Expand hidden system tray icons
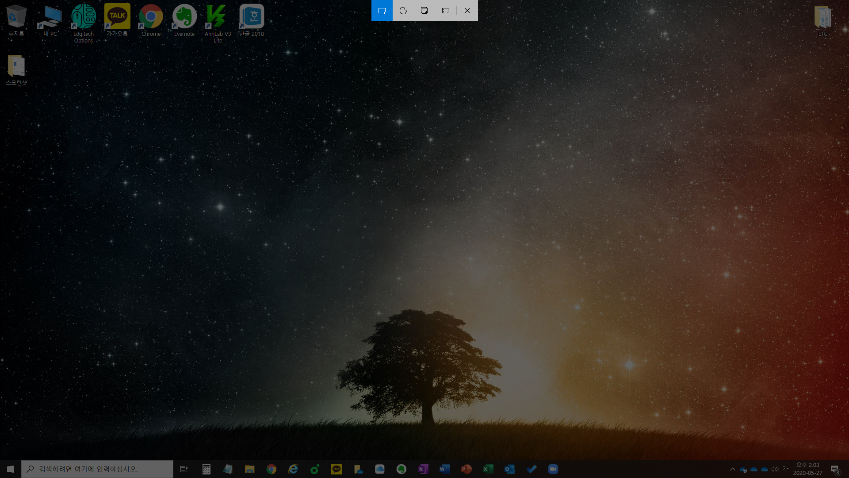 pos(733,469)
